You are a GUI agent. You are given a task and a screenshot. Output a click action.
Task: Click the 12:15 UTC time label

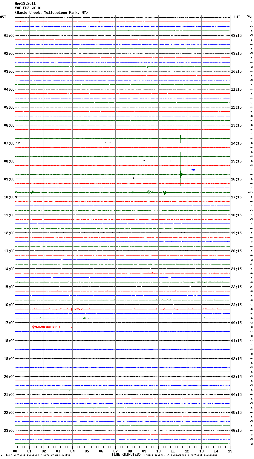[236, 107]
